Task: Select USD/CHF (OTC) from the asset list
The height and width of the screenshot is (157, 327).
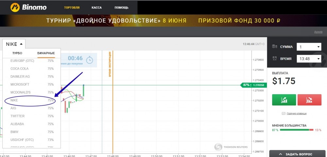Action: (32, 140)
